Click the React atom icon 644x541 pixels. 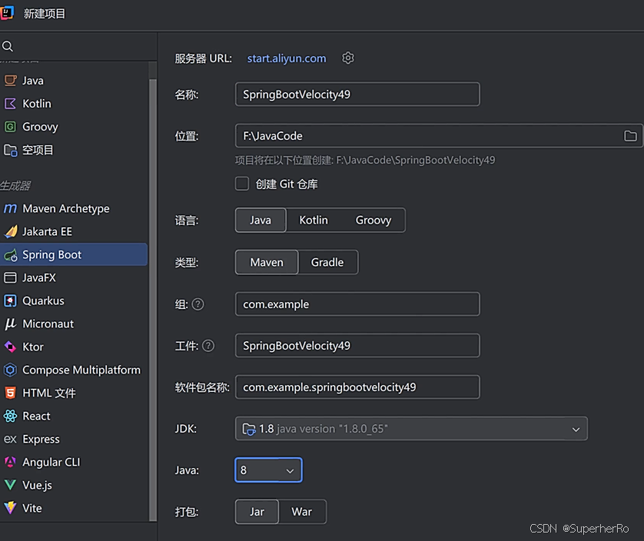point(10,416)
